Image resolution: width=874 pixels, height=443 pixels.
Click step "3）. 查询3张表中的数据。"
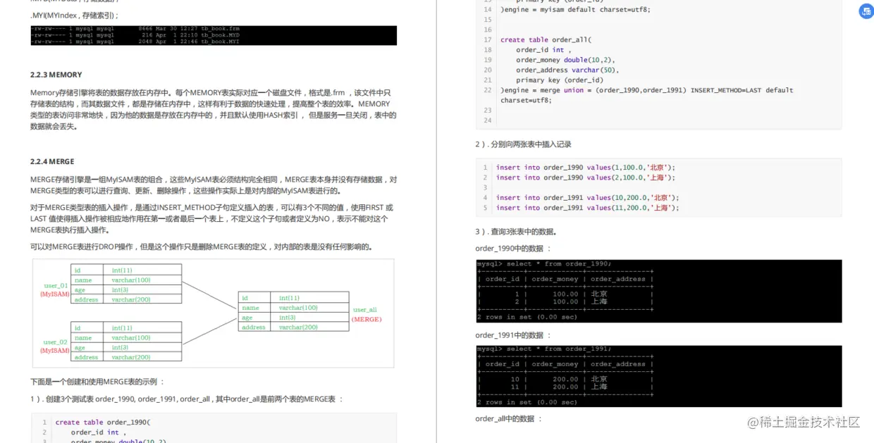click(x=516, y=232)
